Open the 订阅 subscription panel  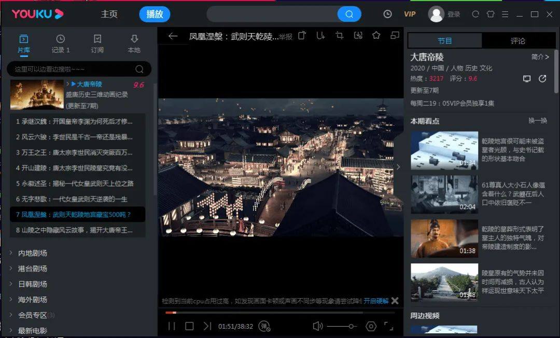pos(96,41)
